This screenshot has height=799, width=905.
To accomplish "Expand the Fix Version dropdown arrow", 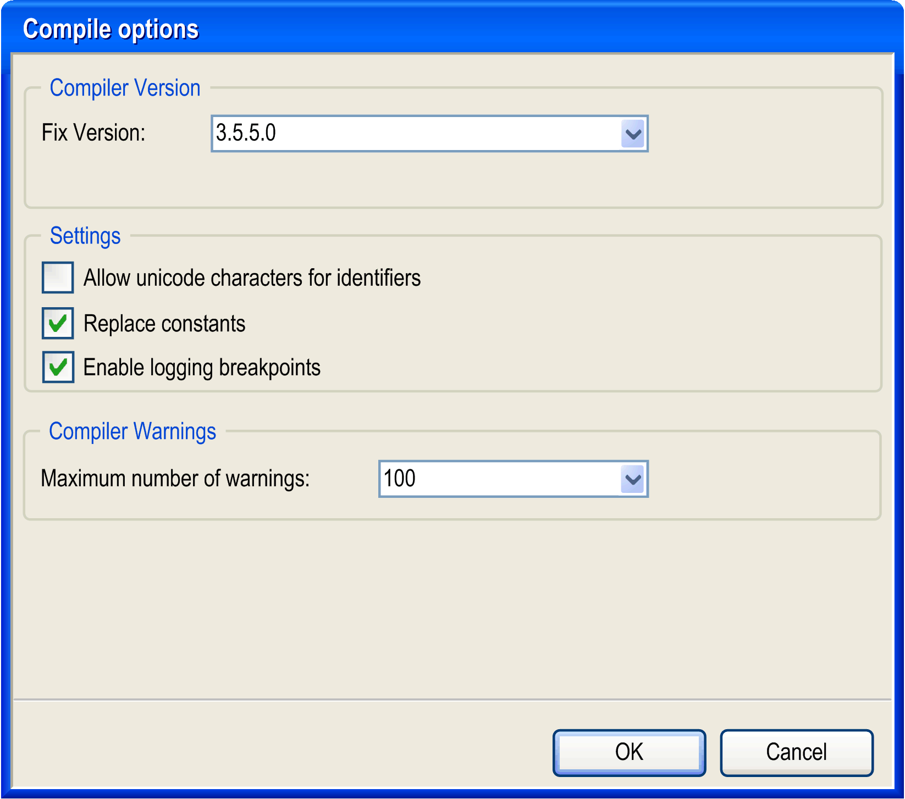I will 633,134.
